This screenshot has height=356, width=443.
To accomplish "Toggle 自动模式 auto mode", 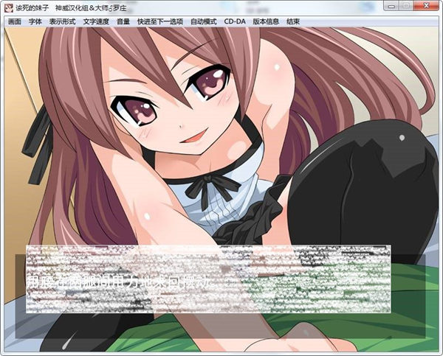I will [204, 21].
